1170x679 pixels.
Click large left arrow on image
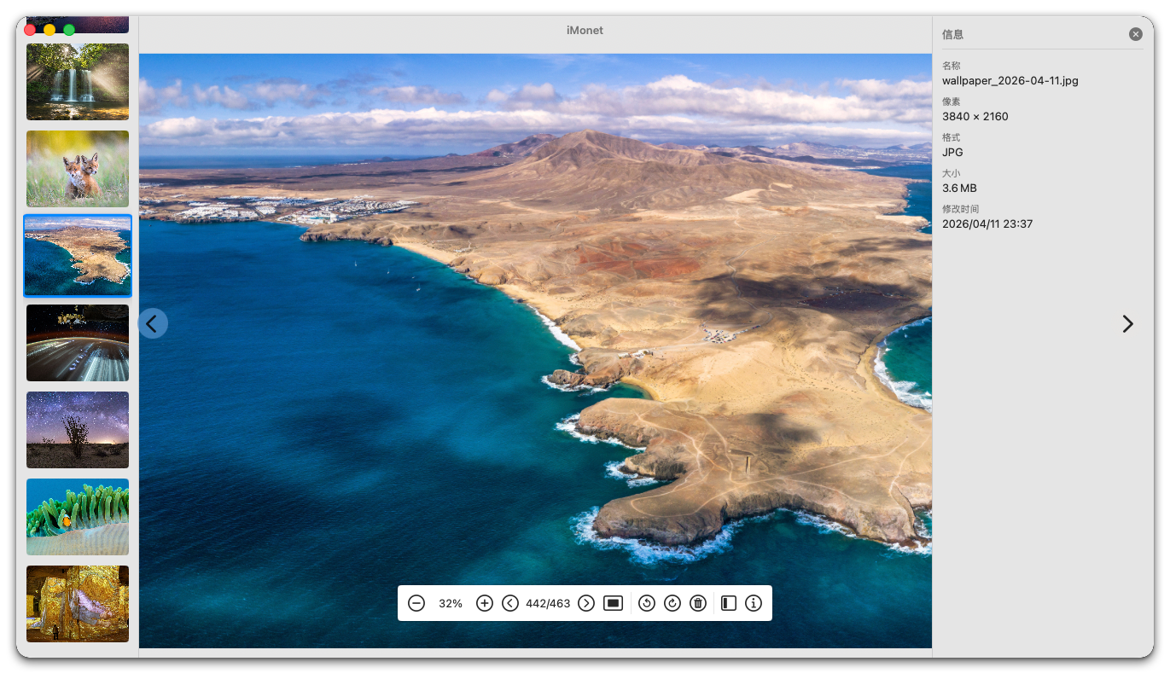[x=153, y=323]
